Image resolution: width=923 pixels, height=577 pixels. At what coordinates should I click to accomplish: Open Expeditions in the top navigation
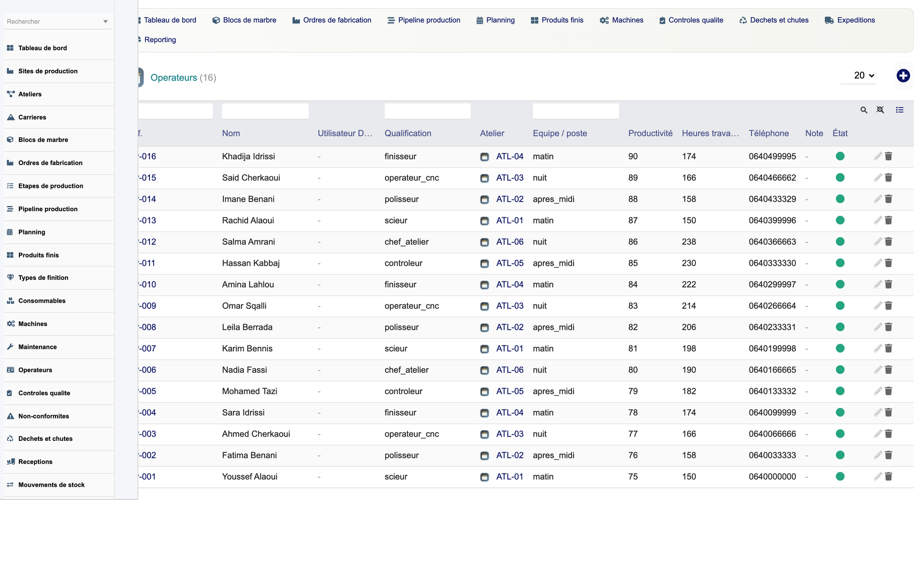(x=850, y=20)
